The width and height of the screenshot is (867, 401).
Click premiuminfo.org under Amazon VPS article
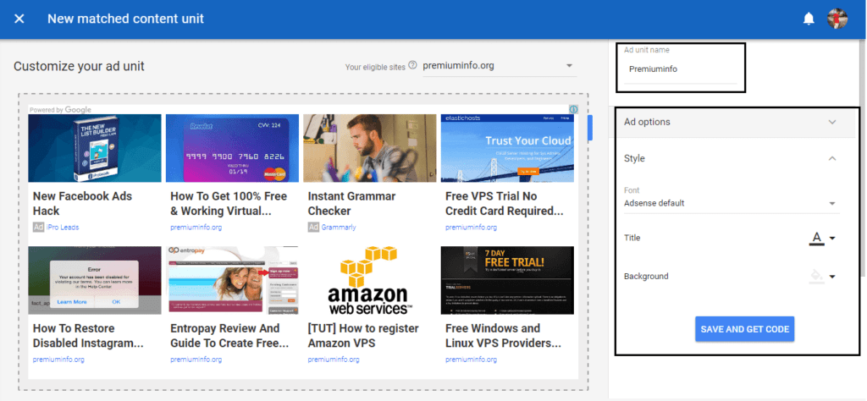[334, 360]
